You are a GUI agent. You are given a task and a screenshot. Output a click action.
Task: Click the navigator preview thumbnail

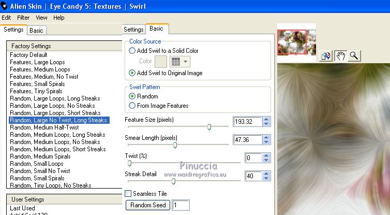coord(297,42)
